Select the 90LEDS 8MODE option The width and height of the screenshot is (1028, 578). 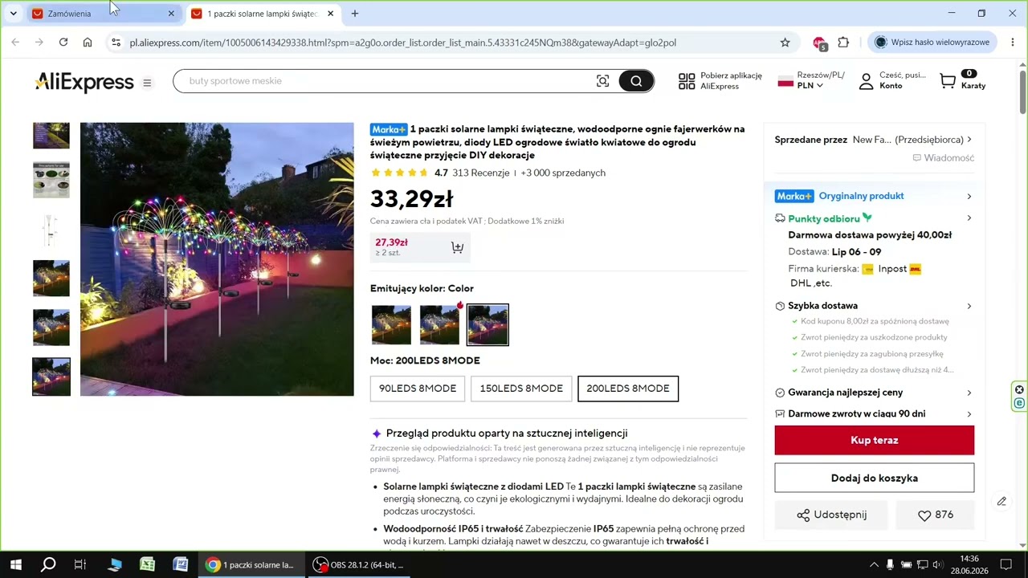(418, 389)
